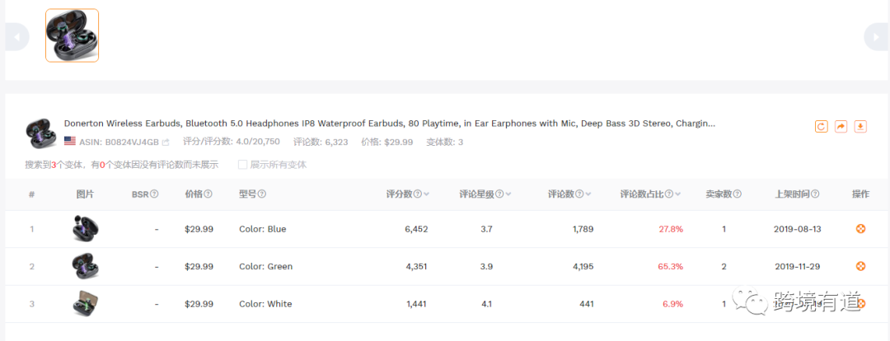The height and width of the screenshot is (341, 890).
Task: Click the 1,441 rating count value
Action: 417,304
